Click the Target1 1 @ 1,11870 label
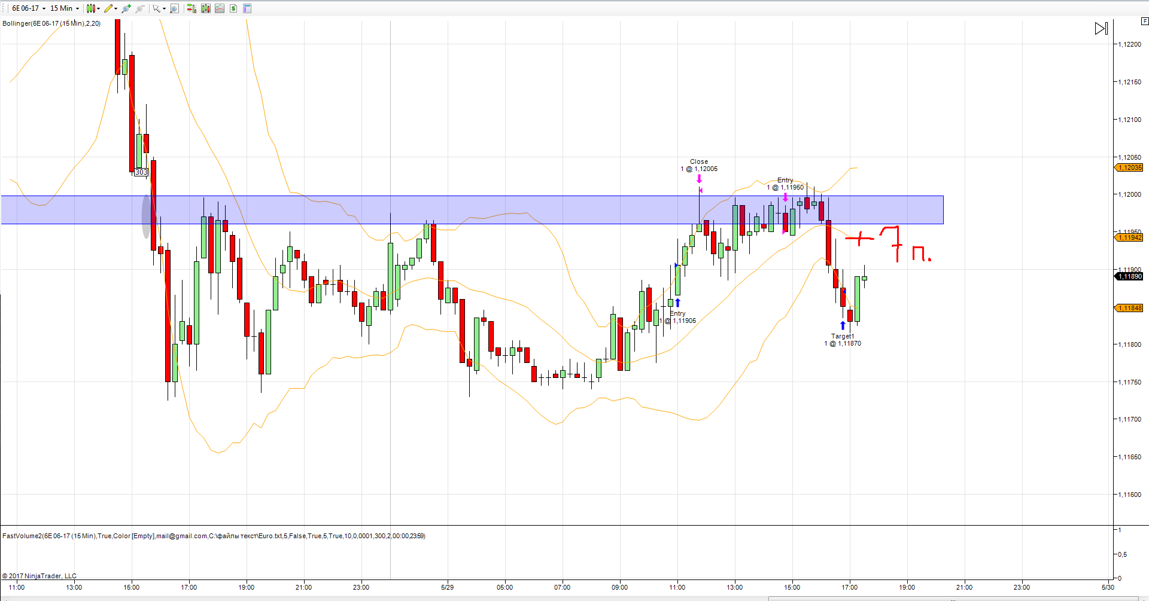1149x601 pixels. point(843,340)
